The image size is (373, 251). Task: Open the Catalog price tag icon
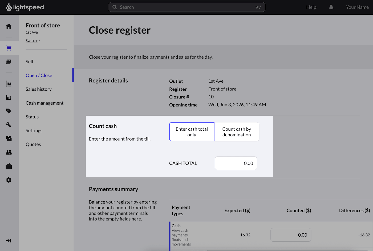[9, 111]
